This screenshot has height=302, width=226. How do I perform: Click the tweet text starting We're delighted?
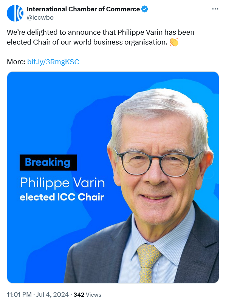click(101, 37)
